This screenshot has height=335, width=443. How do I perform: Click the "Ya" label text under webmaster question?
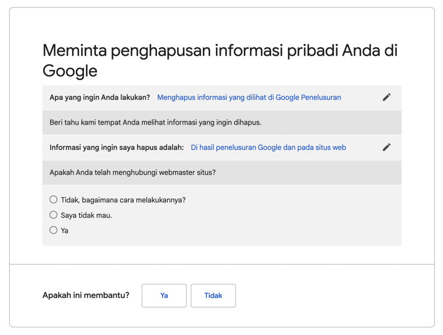pos(64,231)
